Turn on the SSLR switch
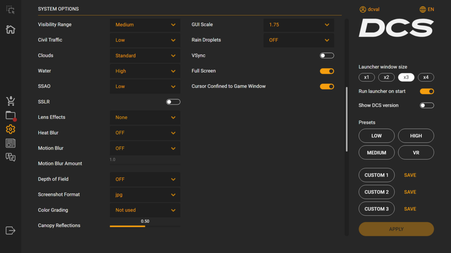451x253 pixels. 173,102
